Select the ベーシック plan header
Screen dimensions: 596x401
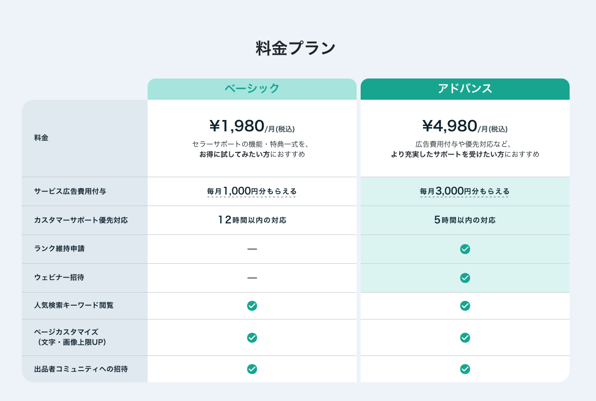252,89
